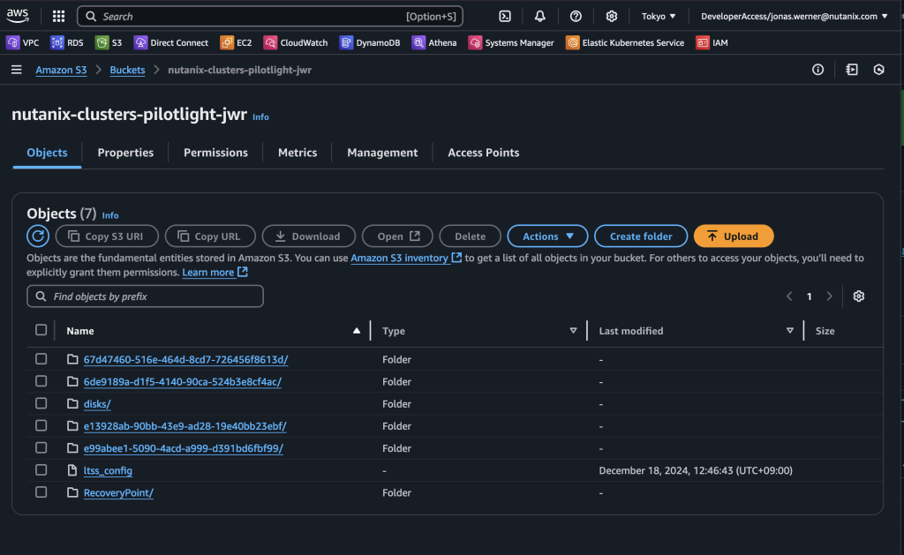Viewport: 904px width, 555px height.
Task: Refresh the objects list
Action: click(x=38, y=236)
